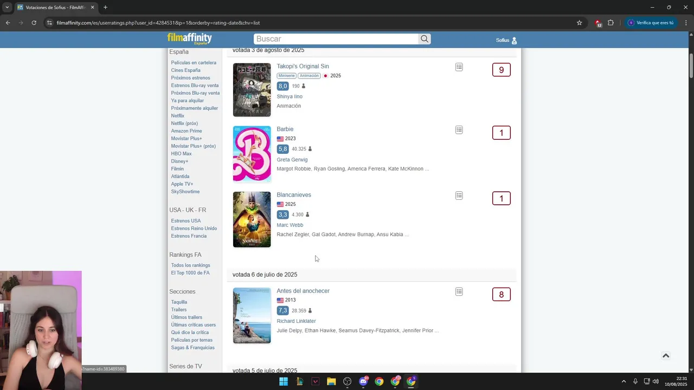The image size is (694, 390).
Task: Open Últimas críticas users link
Action: pyautogui.click(x=193, y=325)
